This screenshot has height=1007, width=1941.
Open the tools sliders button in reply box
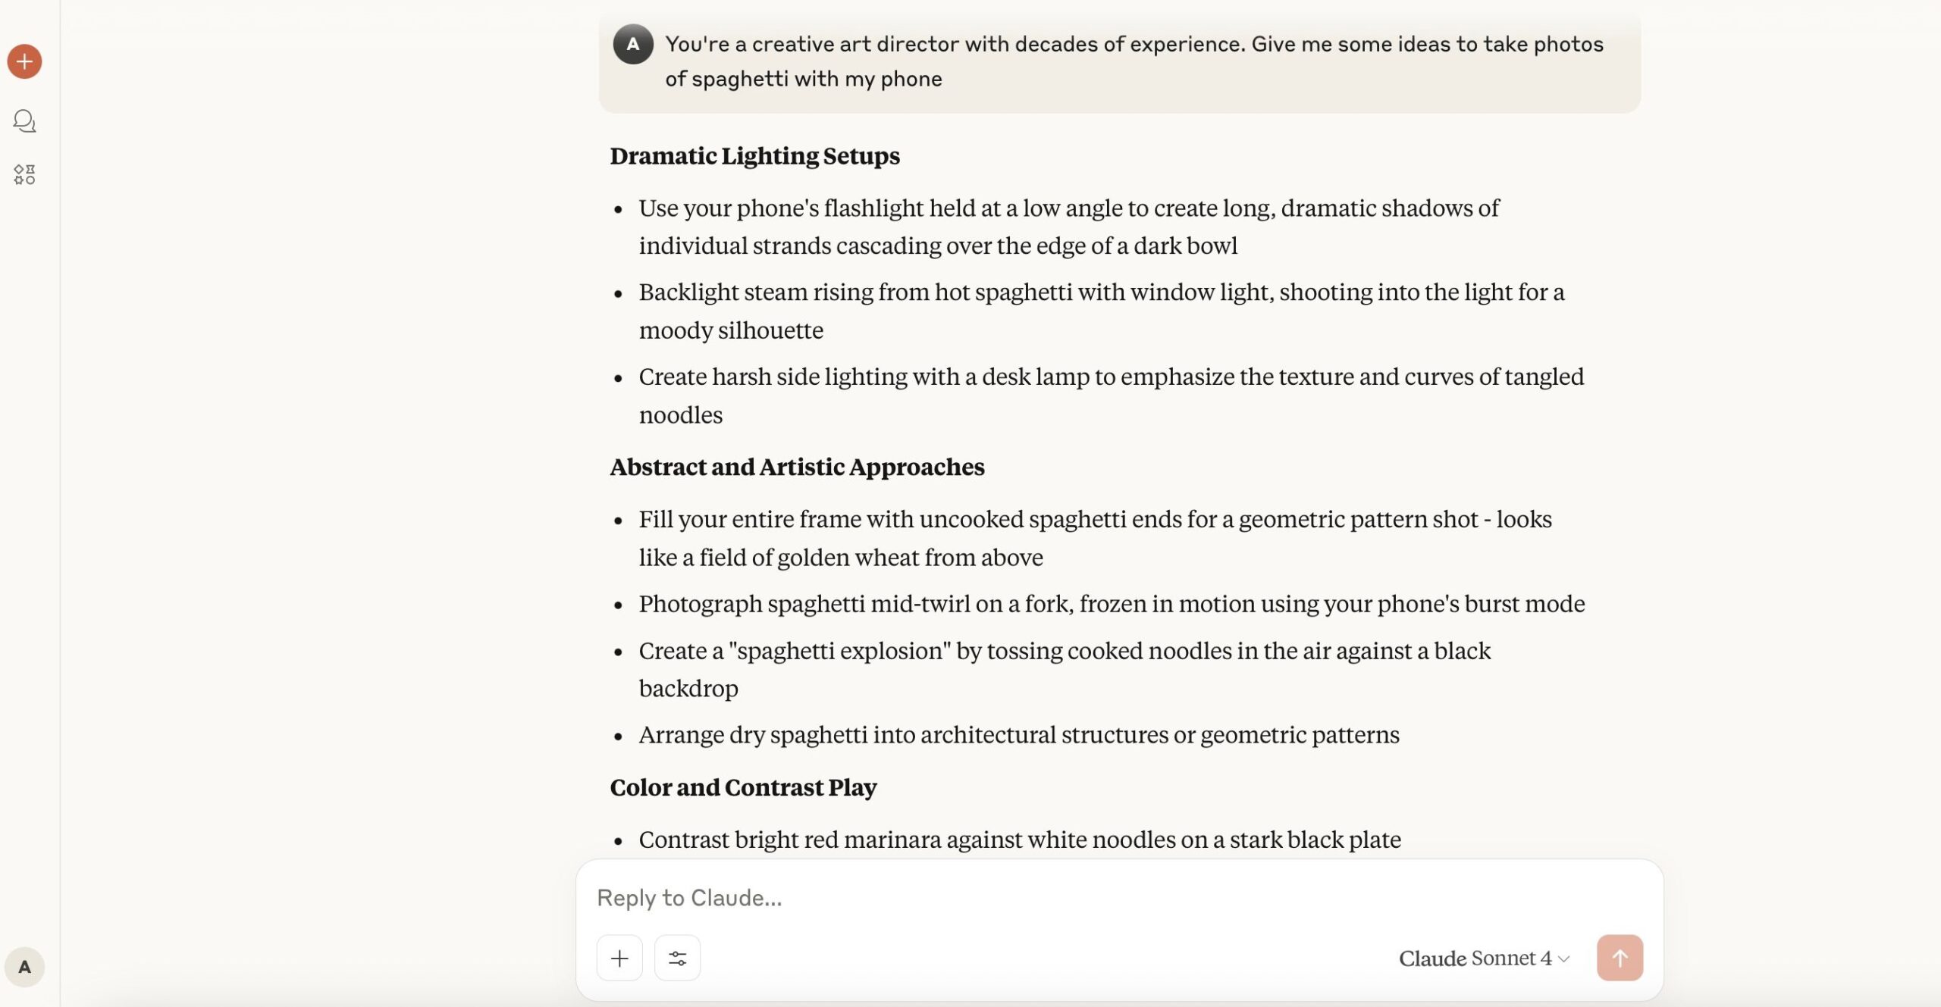pos(677,959)
